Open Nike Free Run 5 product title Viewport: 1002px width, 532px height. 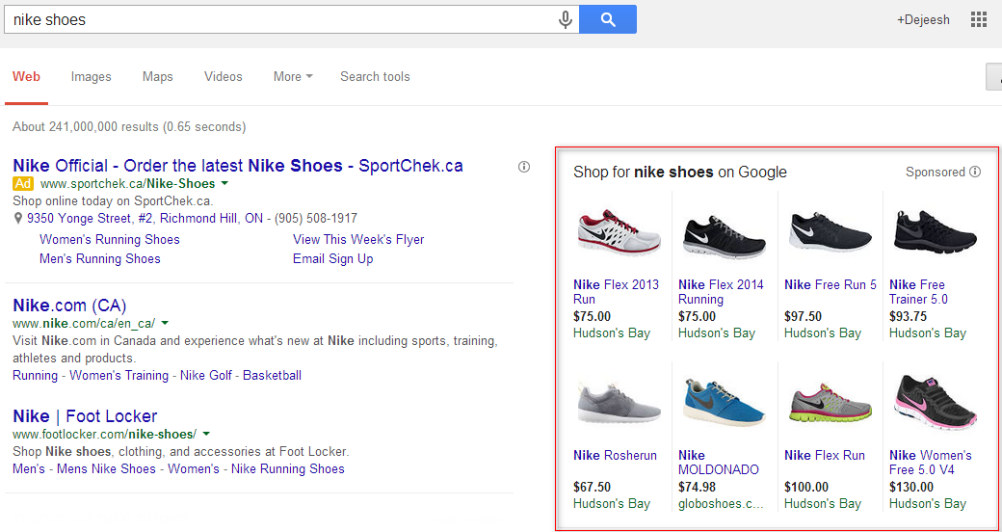coord(831,284)
